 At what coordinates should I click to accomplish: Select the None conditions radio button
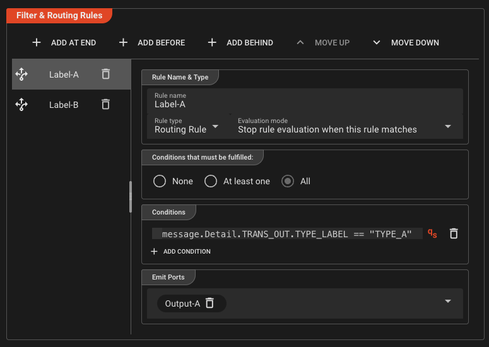(x=160, y=181)
